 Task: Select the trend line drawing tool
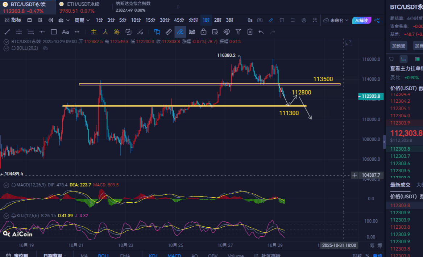7,32
